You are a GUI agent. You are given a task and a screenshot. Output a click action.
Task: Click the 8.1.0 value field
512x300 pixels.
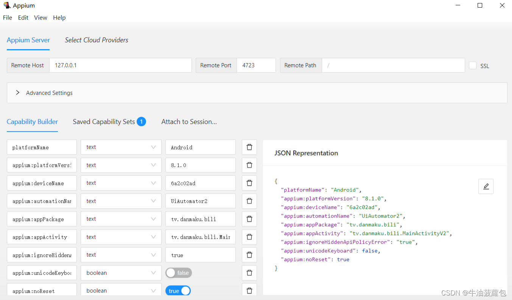click(201, 165)
